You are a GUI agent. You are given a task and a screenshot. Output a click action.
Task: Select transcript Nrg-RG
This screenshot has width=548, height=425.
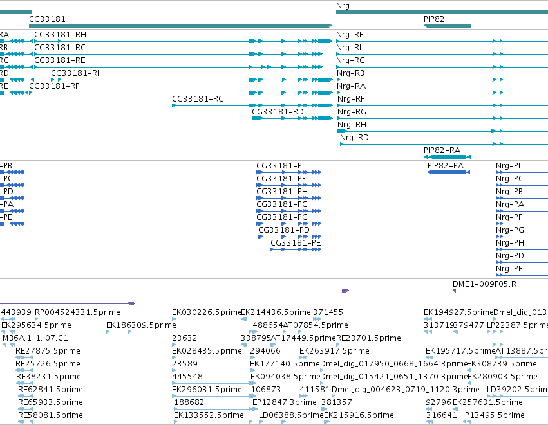pyautogui.click(x=352, y=112)
